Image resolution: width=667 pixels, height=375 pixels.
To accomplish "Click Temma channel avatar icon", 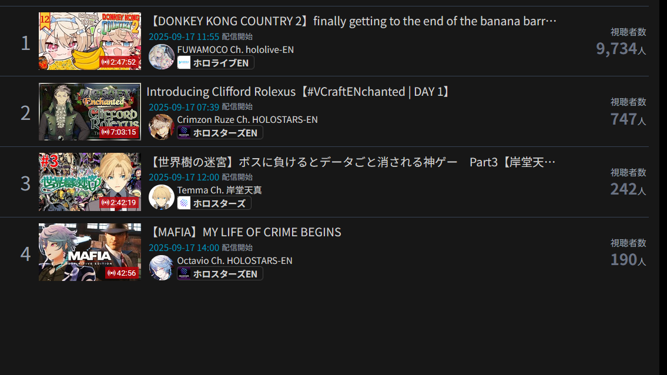I will 161,197.
